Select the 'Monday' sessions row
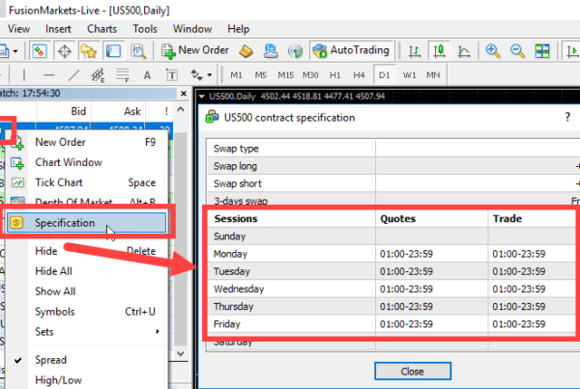The width and height of the screenshot is (580, 389). [392, 254]
